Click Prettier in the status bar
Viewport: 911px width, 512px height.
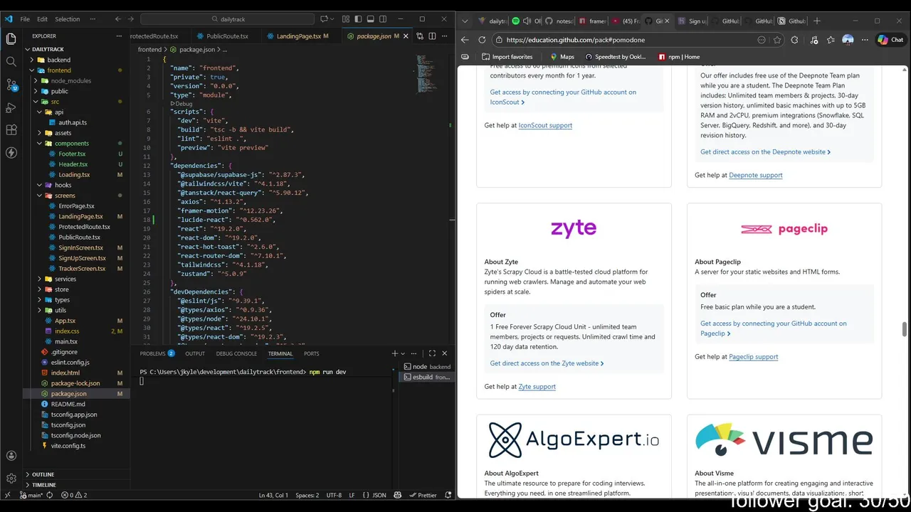click(423, 495)
